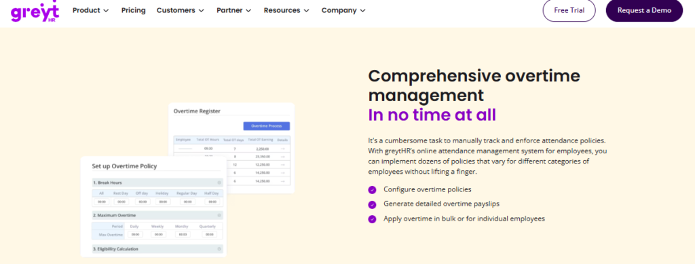This screenshot has width=695, height=264.
Task: Click "Configure overtime policies" text
Action: pyautogui.click(x=428, y=189)
